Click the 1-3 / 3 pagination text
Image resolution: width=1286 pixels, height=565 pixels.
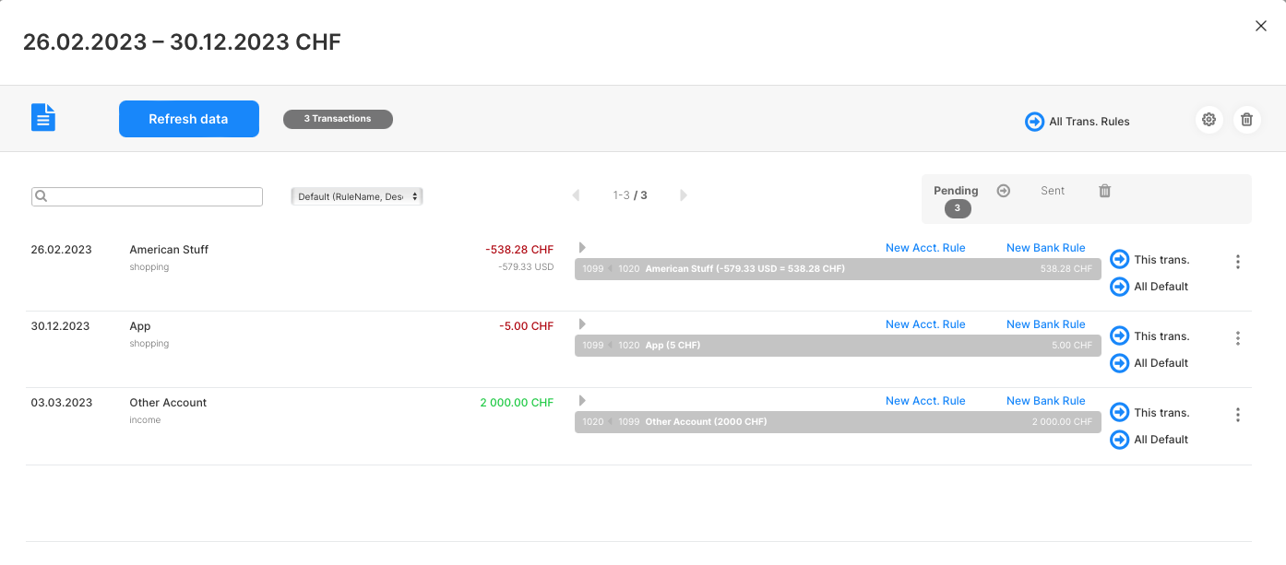(630, 195)
